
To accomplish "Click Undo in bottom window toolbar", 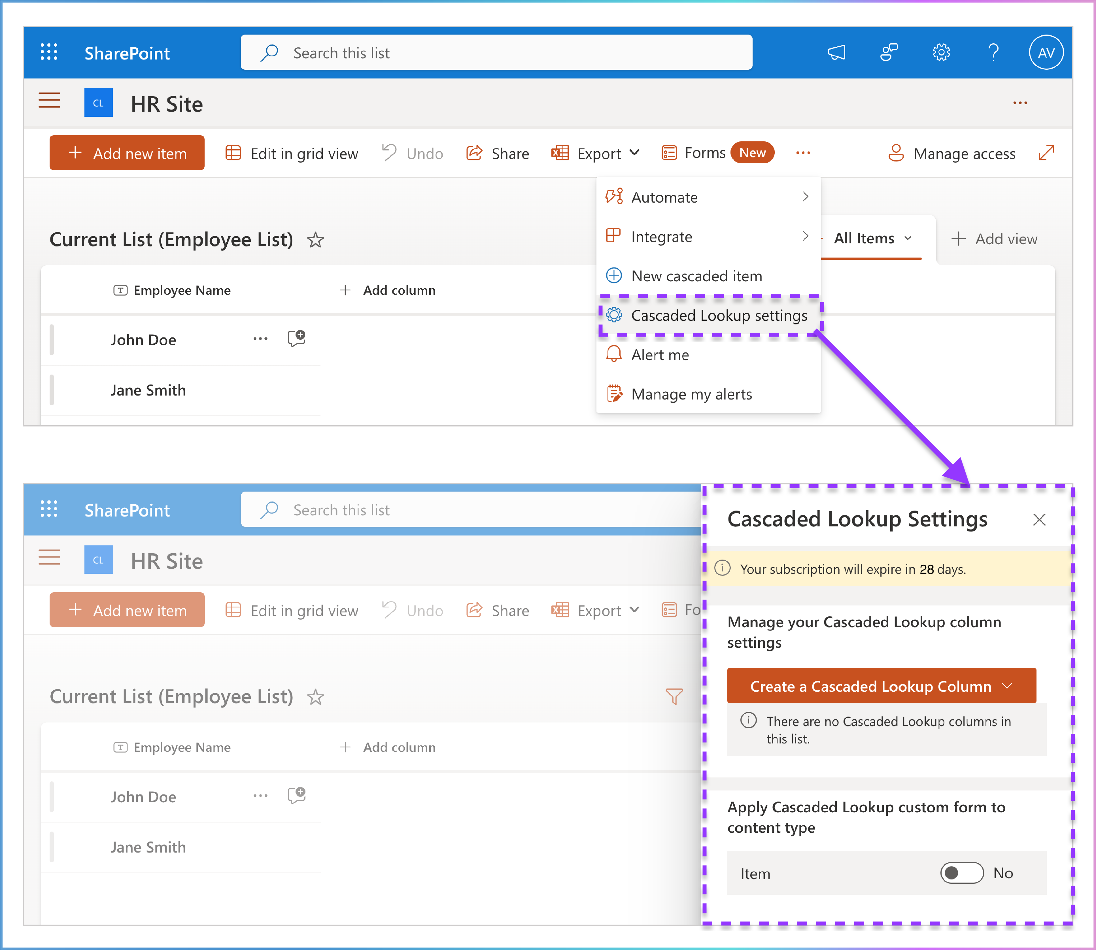I will (x=413, y=610).
